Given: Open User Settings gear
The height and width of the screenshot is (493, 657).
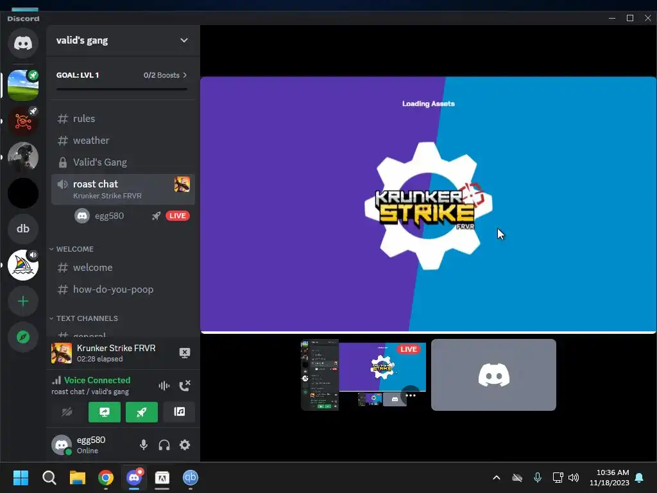Looking at the screenshot, I should 185,445.
